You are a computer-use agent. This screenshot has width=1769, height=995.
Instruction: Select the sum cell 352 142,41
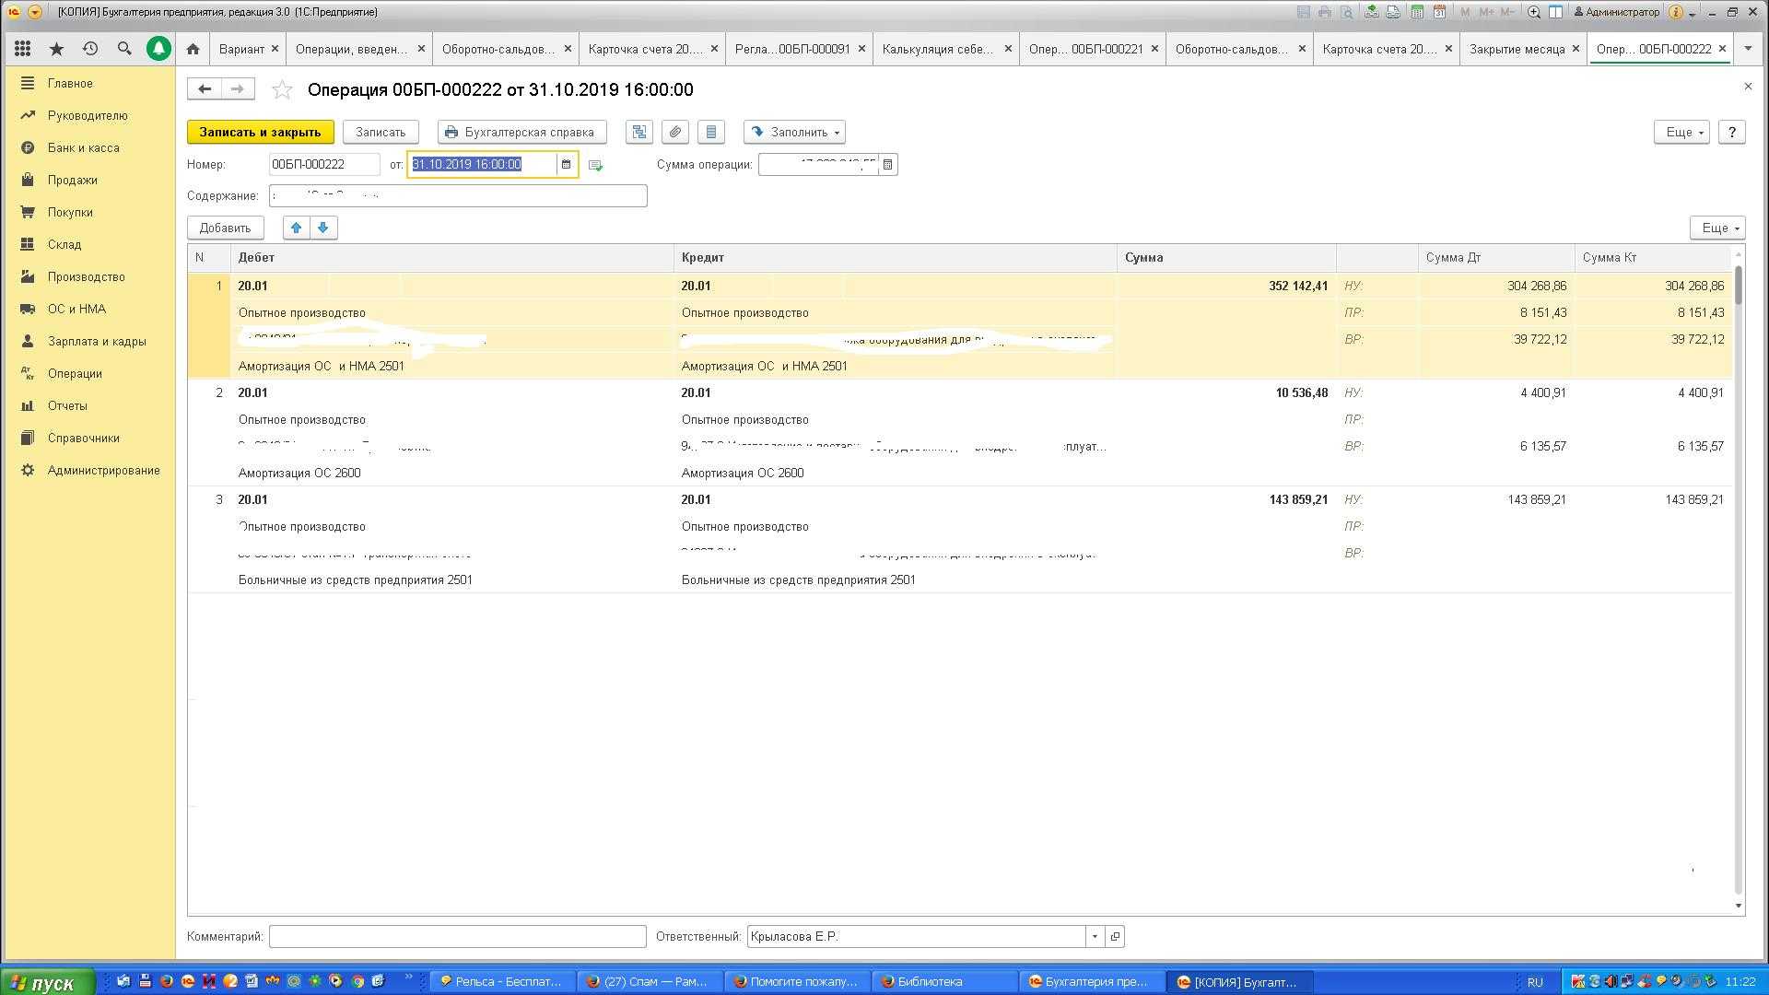point(1298,286)
